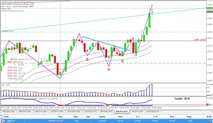Screen dimensions: 213x123
Task: Select the active EURJPYm,M15 chart tab
Action: tap(122, 111)
